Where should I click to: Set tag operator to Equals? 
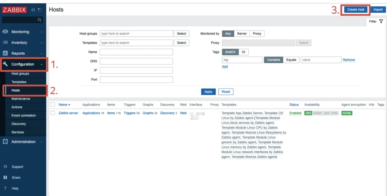tap(291, 60)
